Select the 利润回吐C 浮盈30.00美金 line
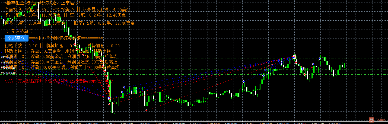Viewport: 388px width, 124px height. [x=61, y=57]
